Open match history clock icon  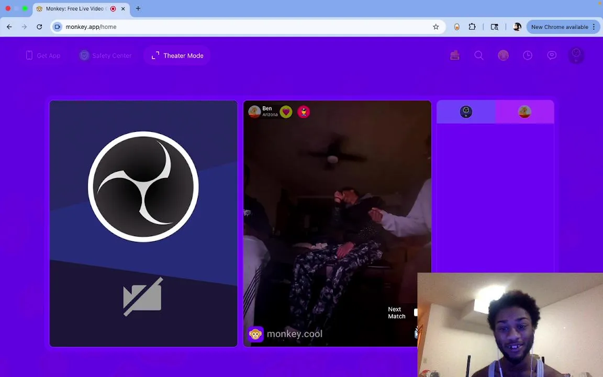[x=528, y=56]
